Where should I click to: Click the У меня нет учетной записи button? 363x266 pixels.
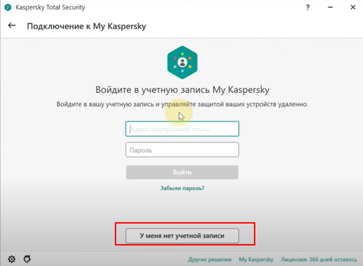(x=182, y=235)
